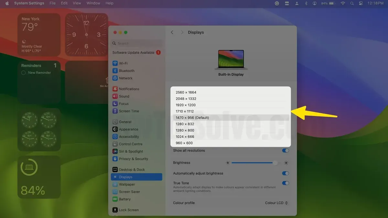Open the General gear icon
This screenshot has height=218, width=388.
pyautogui.click(x=115, y=122)
